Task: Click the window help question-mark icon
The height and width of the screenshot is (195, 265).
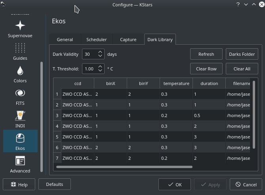Action: click(238, 4)
